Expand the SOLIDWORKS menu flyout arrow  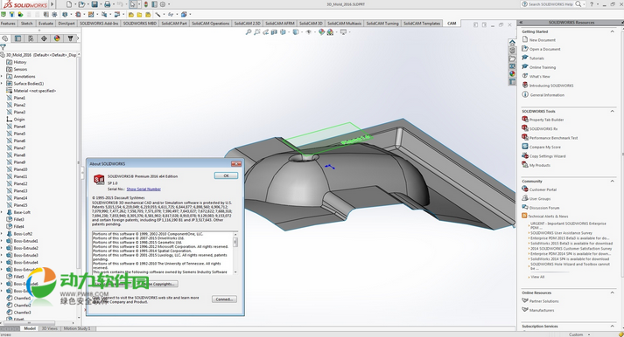pyautogui.click(x=53, y=4)
